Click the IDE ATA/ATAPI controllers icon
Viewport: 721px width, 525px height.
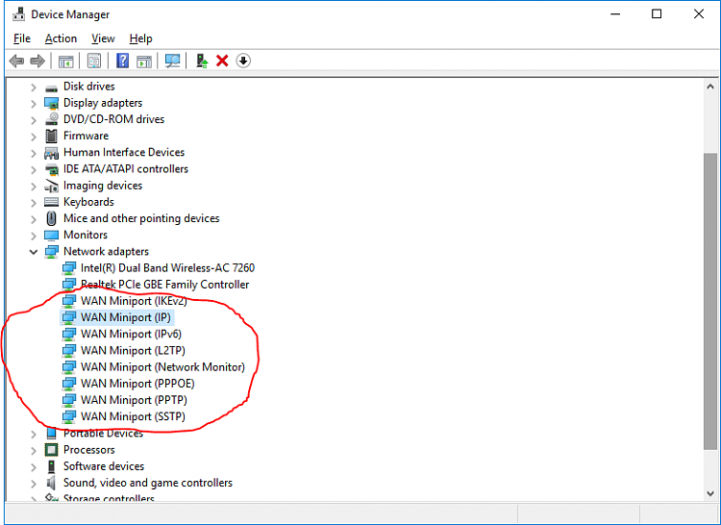[52, 169]
